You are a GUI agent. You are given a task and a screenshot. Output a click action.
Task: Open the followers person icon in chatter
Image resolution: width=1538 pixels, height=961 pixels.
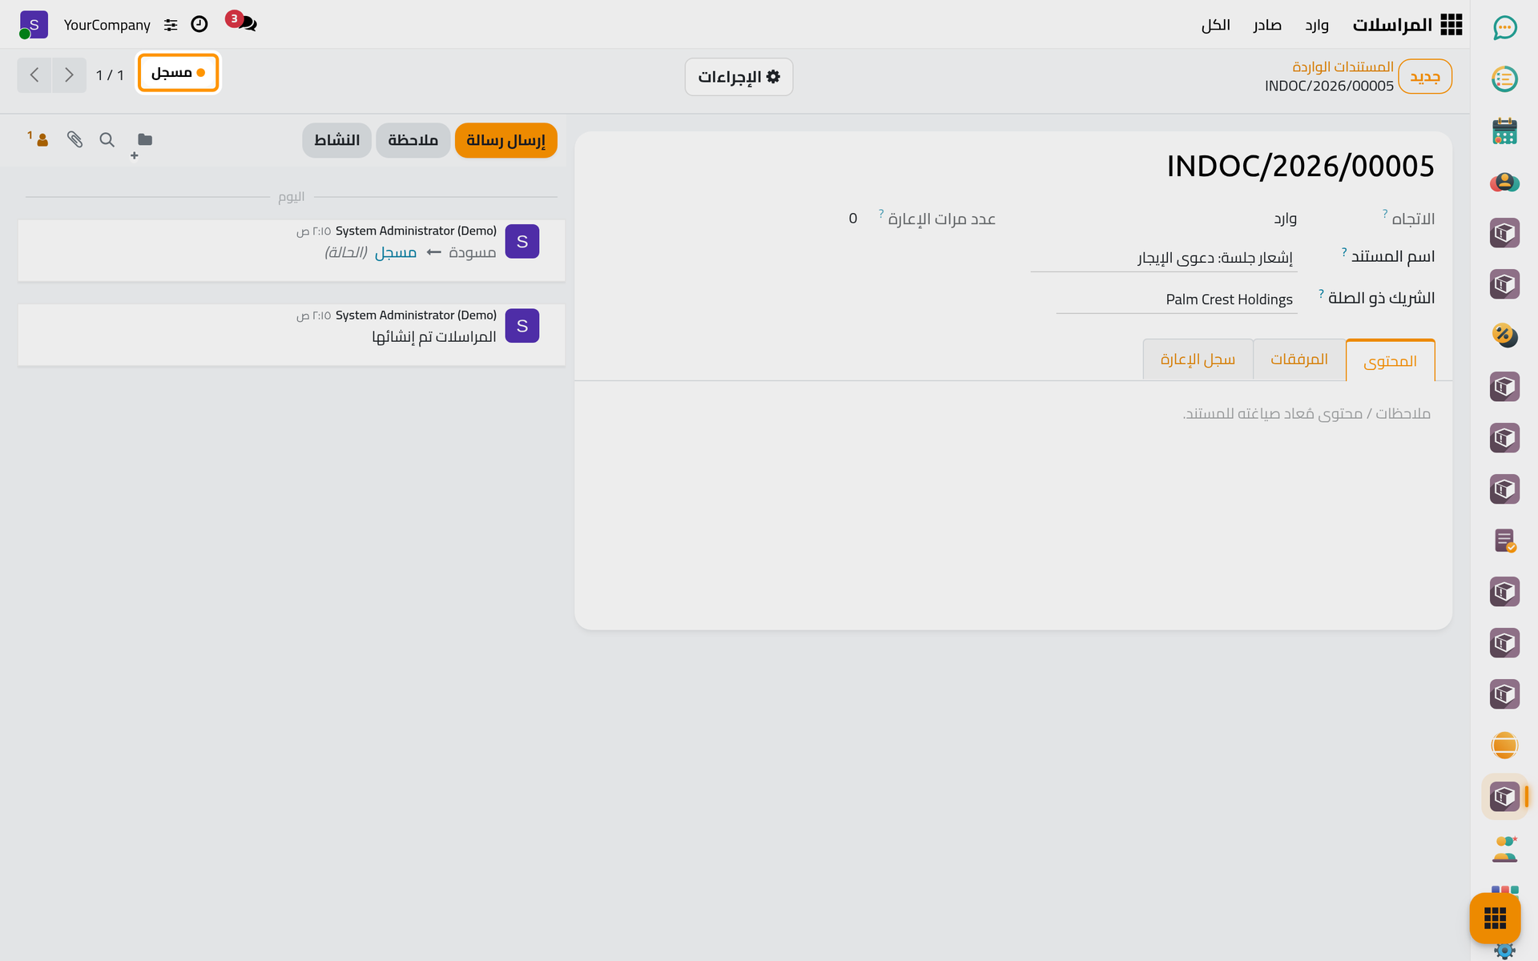click(38, 139)
